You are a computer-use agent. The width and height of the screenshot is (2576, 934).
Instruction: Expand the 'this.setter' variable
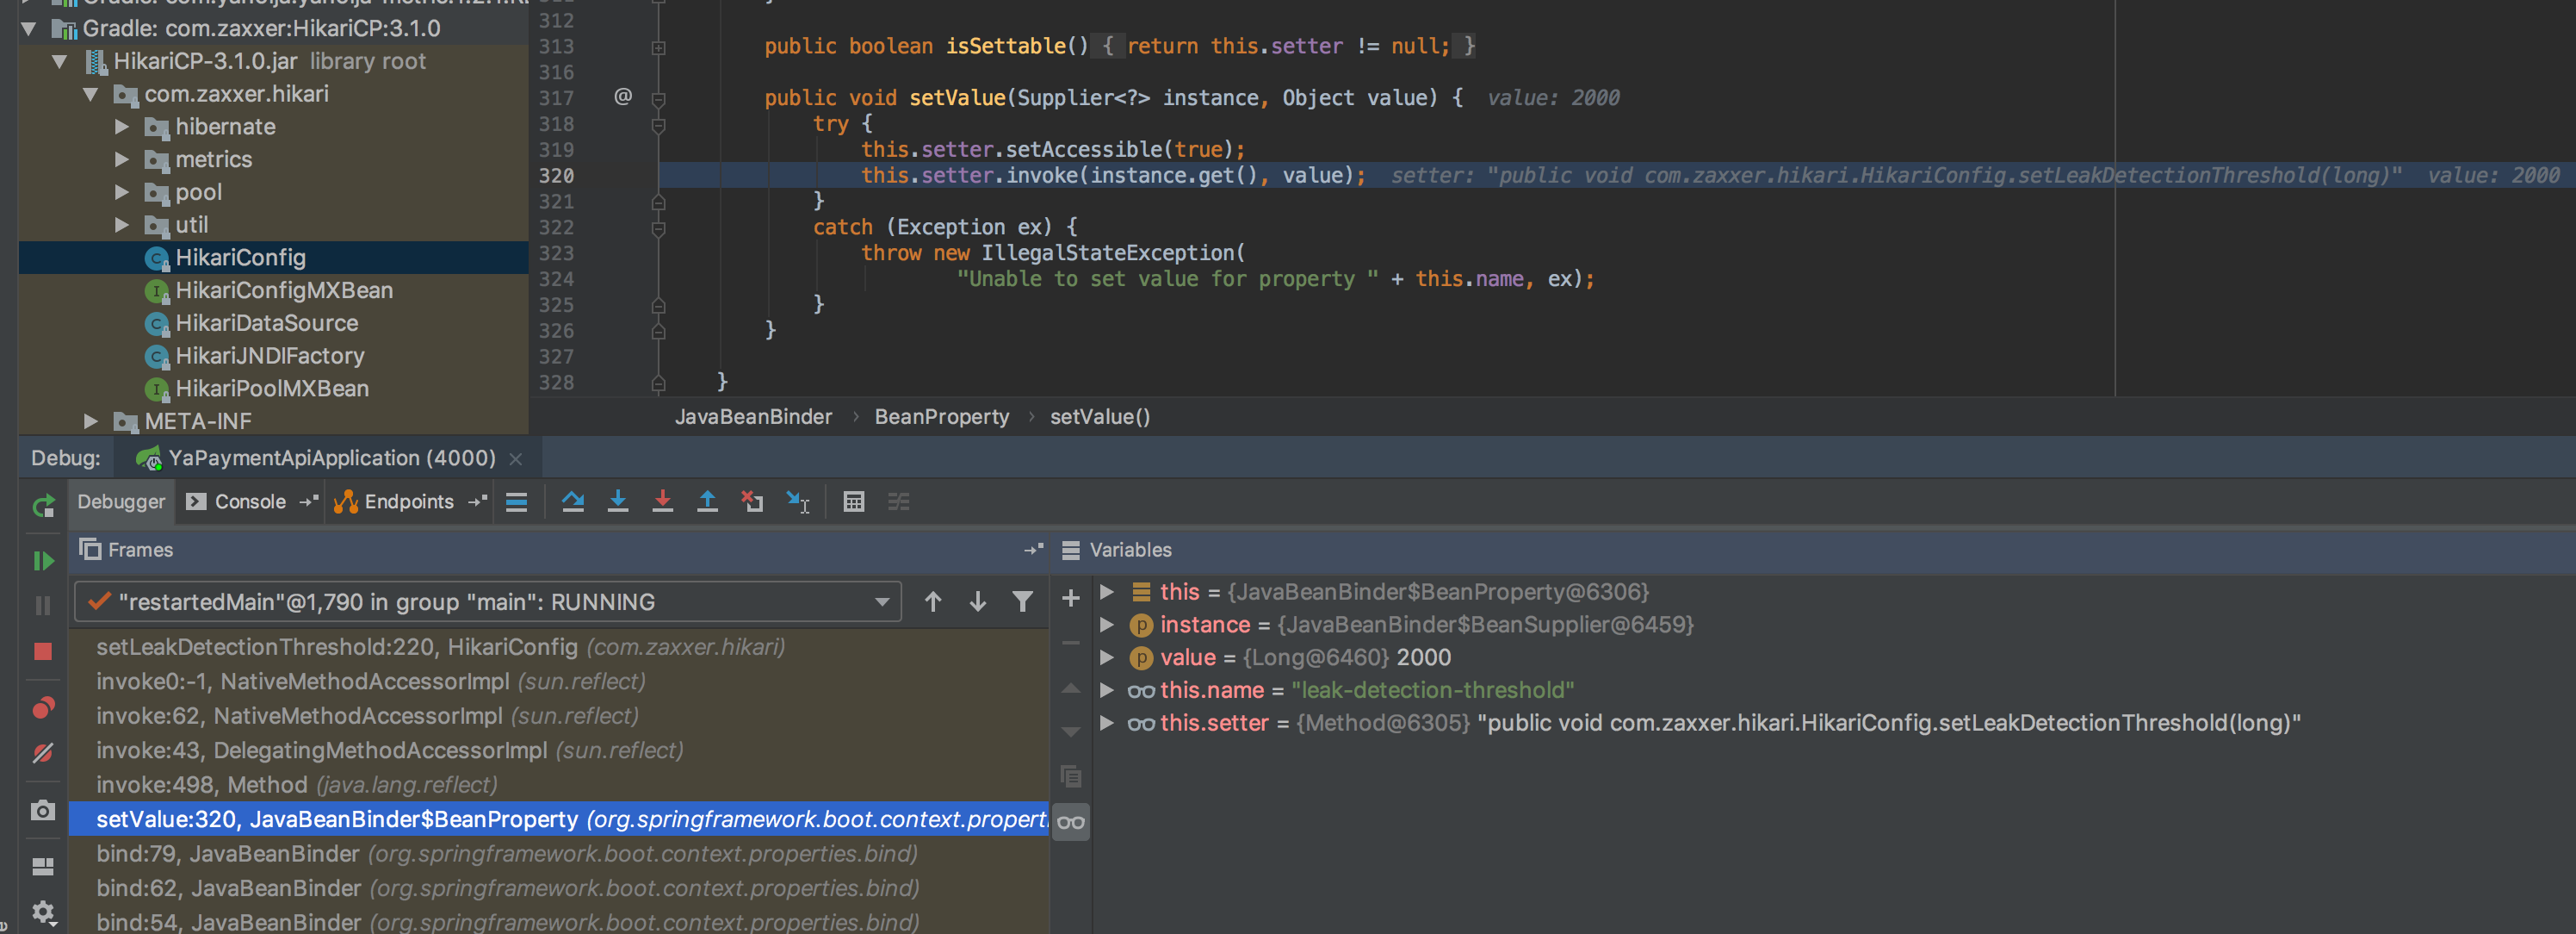(x=1107, y=723)
